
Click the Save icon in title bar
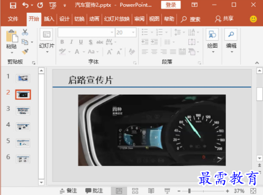13,5
